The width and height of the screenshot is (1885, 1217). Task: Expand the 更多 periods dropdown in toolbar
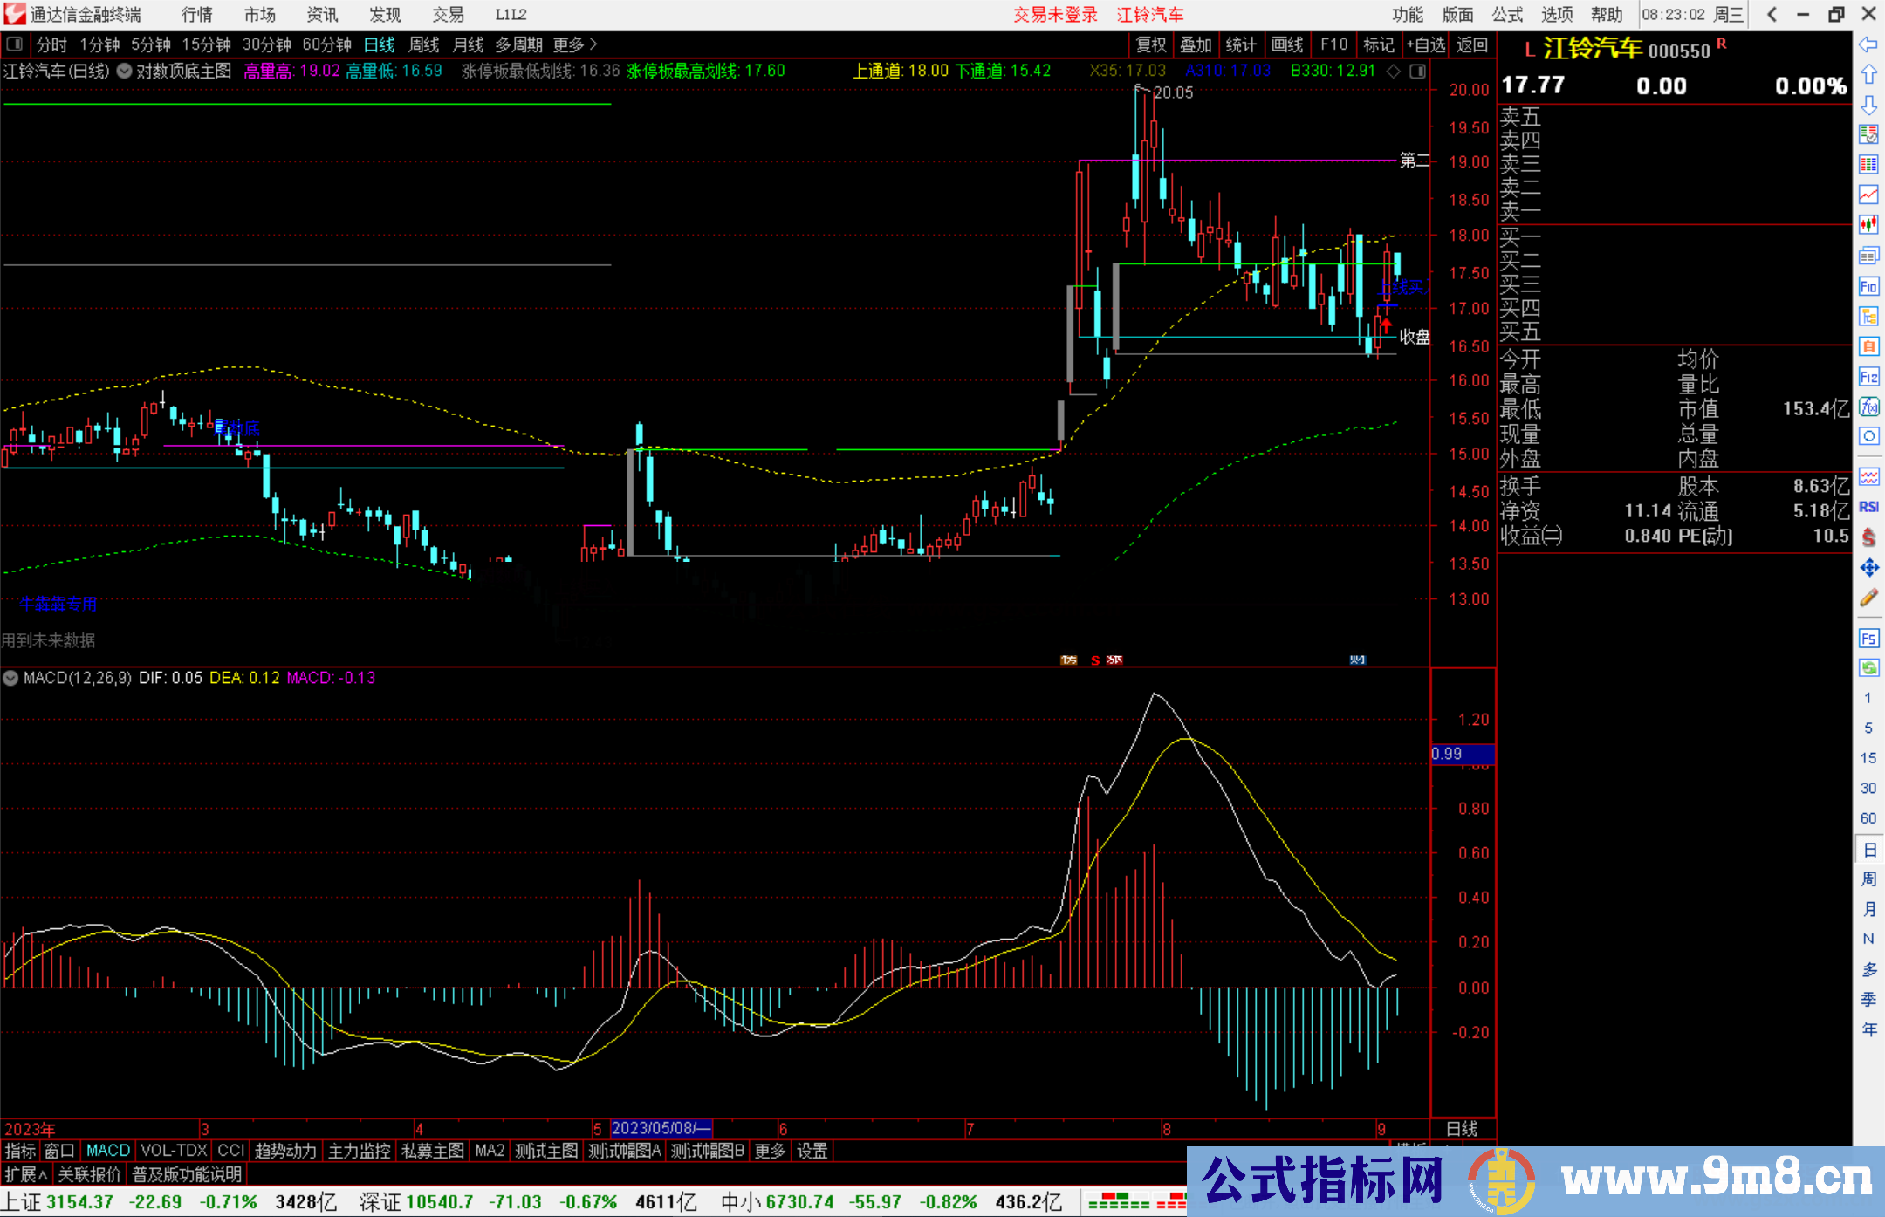tap(575, 44)
